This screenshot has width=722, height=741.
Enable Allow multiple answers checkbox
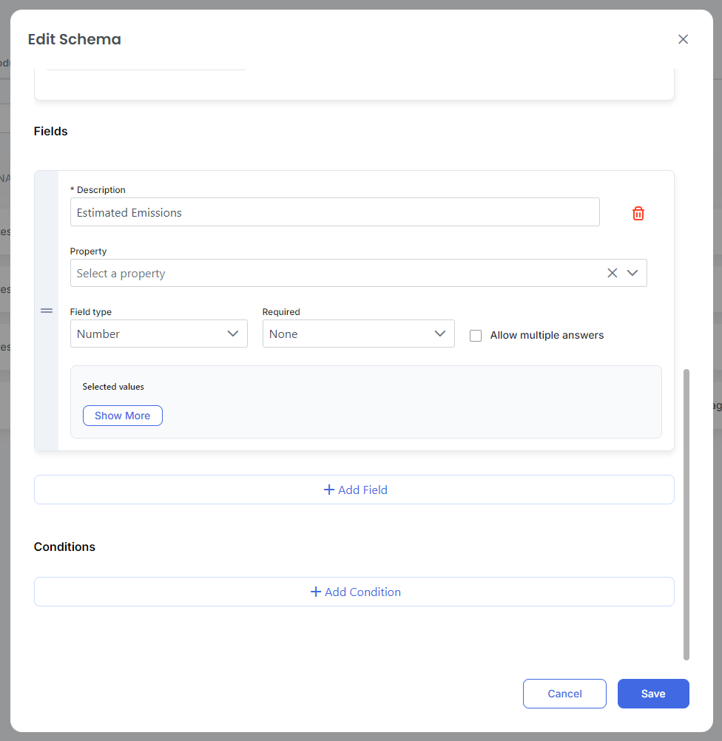click(x=475, y=336)
